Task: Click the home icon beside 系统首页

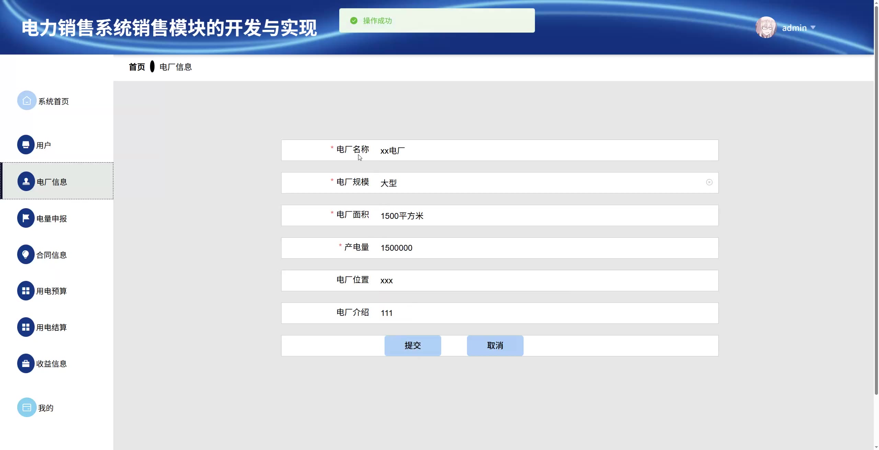Action: click(x=27, y=100)
